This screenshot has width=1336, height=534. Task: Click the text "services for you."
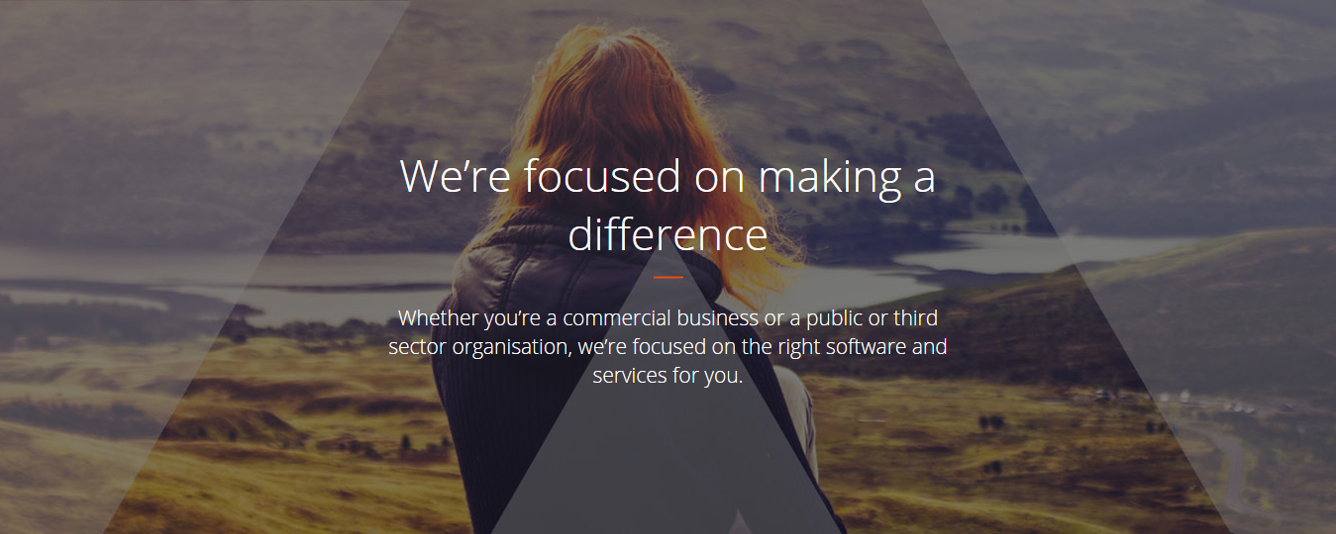668,376
